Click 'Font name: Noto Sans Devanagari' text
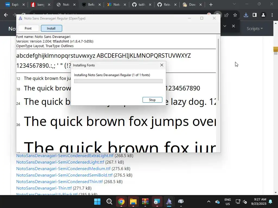The height and width of the screenshot is (208, 278). (x=43, y=37)
